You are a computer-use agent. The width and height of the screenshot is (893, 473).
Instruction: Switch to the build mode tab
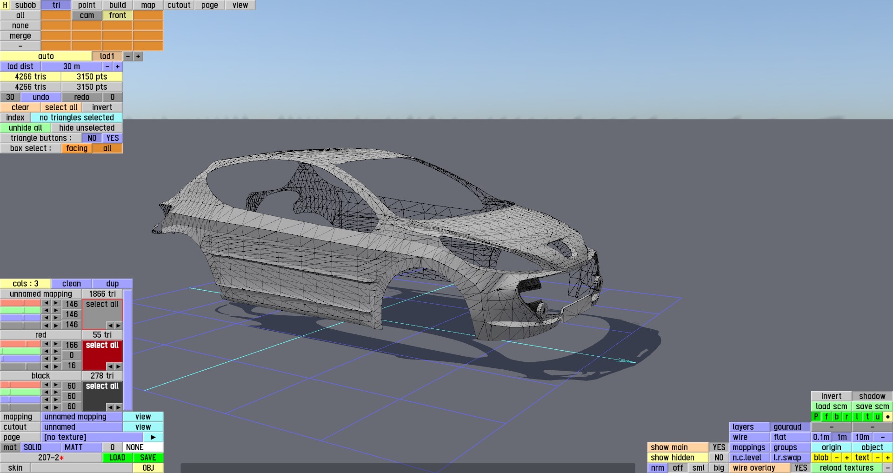pyautogui.click(x=118, y=5)
